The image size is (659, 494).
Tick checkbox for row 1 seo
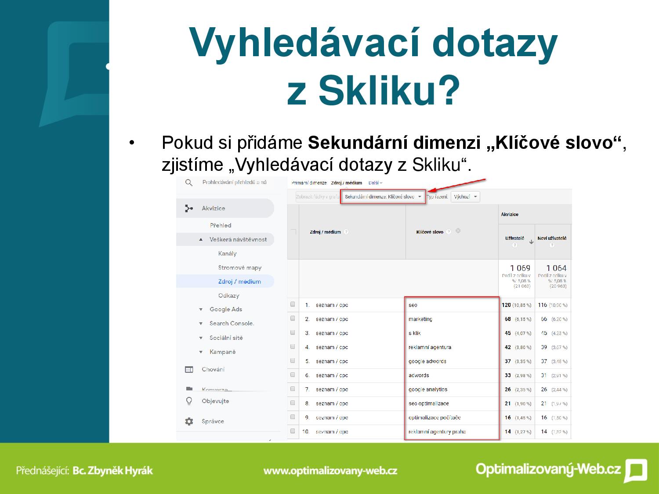tap(293, 304)
